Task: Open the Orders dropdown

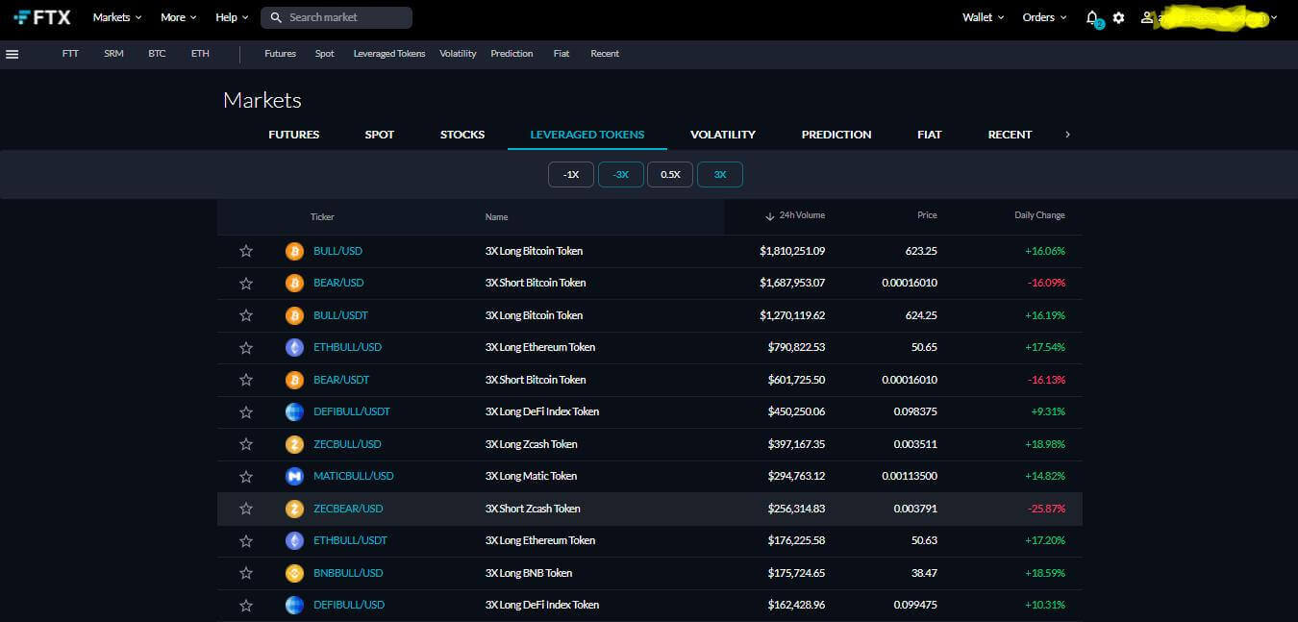Action: coord(1044,17)
